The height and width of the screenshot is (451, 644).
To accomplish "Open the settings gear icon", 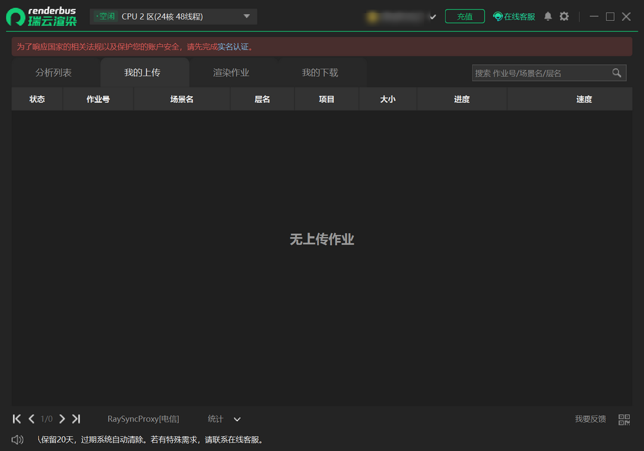I will click(563, 16).
